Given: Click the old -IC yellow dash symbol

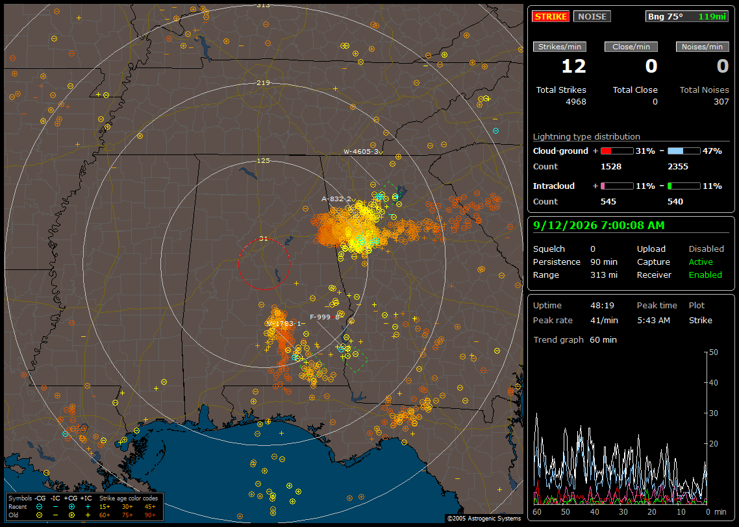Looking at the screenshot, I should (x=56, y=515).
